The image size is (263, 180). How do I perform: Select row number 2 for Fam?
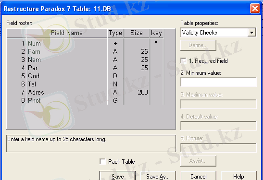coord(23,51)
